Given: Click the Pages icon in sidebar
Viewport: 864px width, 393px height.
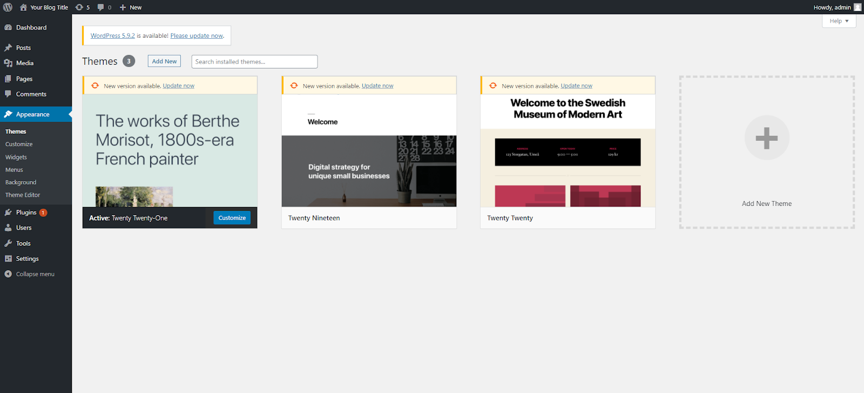Looking at the screenshot, I should point(8,79).
